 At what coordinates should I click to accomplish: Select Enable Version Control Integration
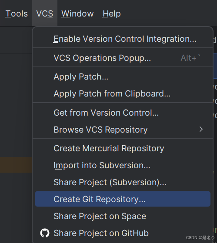(123, 39)
